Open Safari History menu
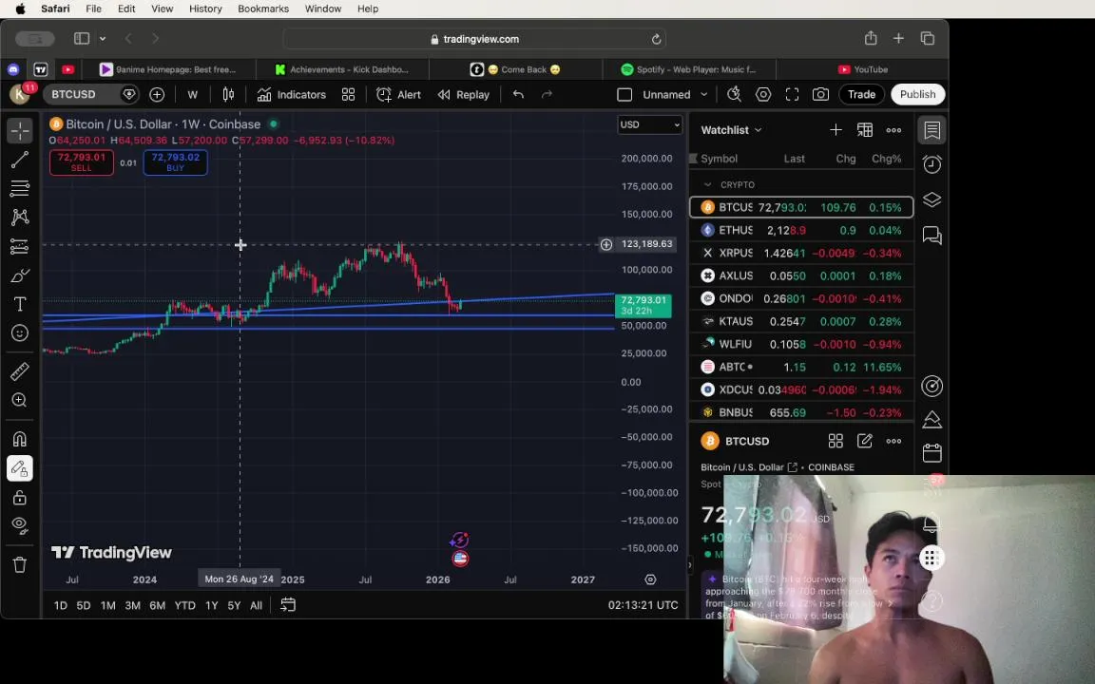The width and height of the screenshot is (1095, 684). [205, 9]
